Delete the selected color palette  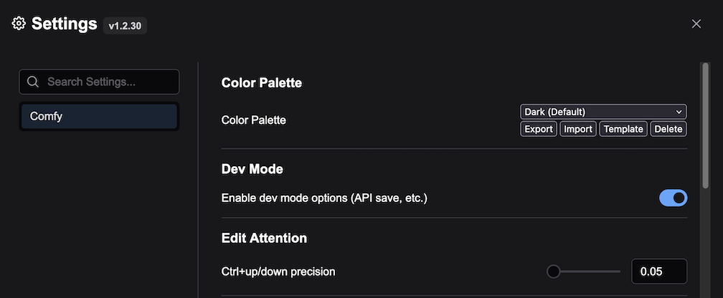coord(668,129)
